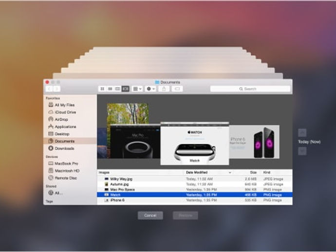
Task: Switch to Cover Flow view
Action: click(125, 89)
